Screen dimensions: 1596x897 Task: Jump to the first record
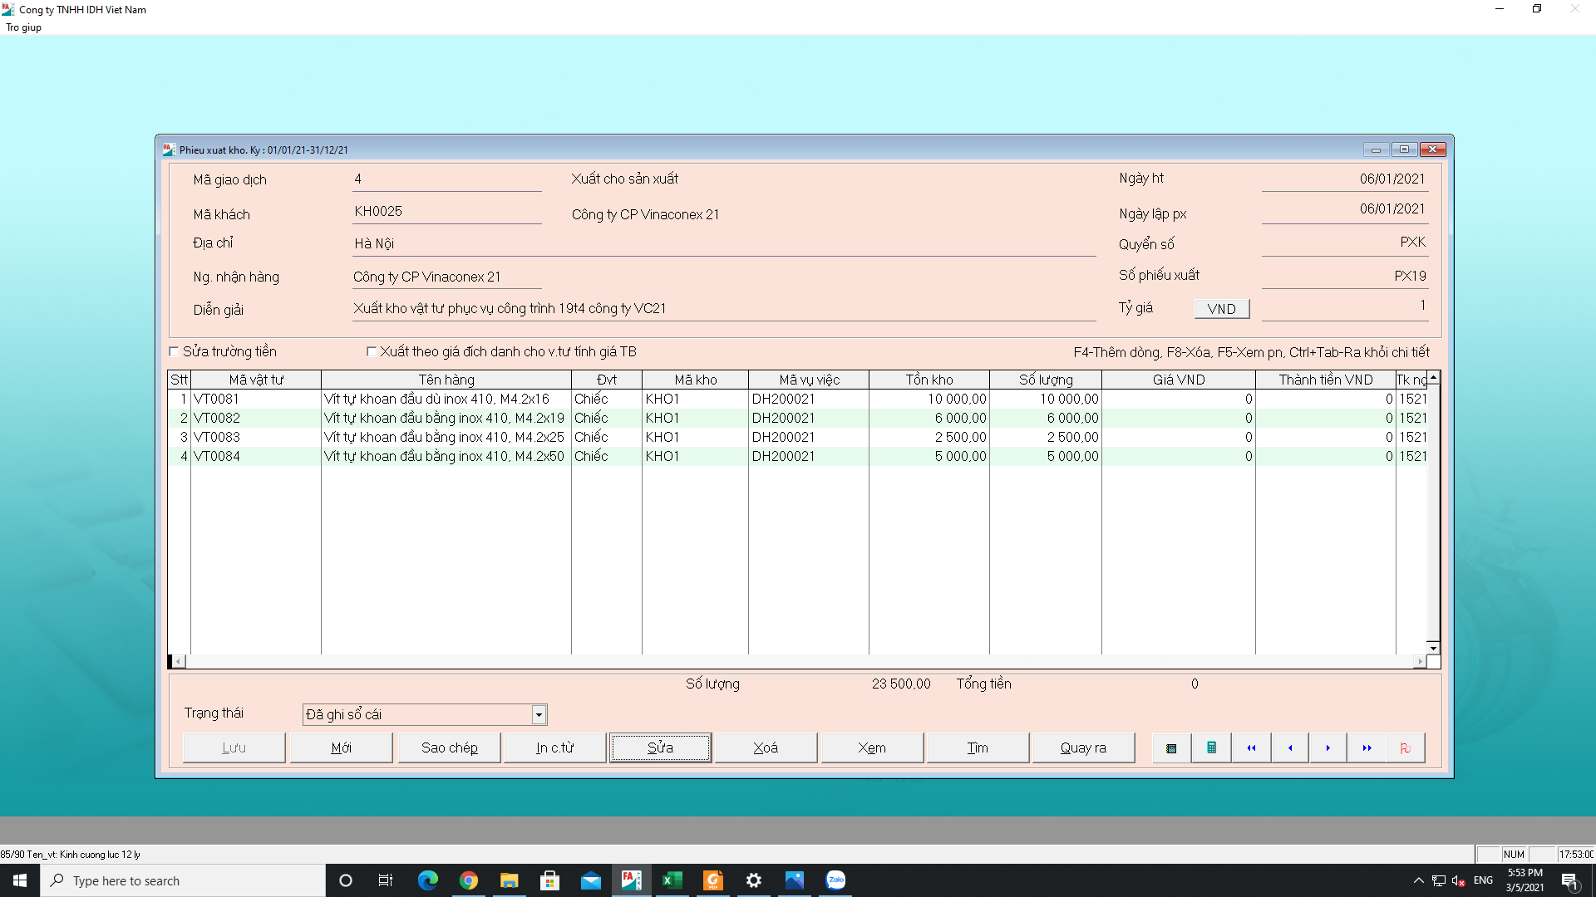[x=1250, y=747]
